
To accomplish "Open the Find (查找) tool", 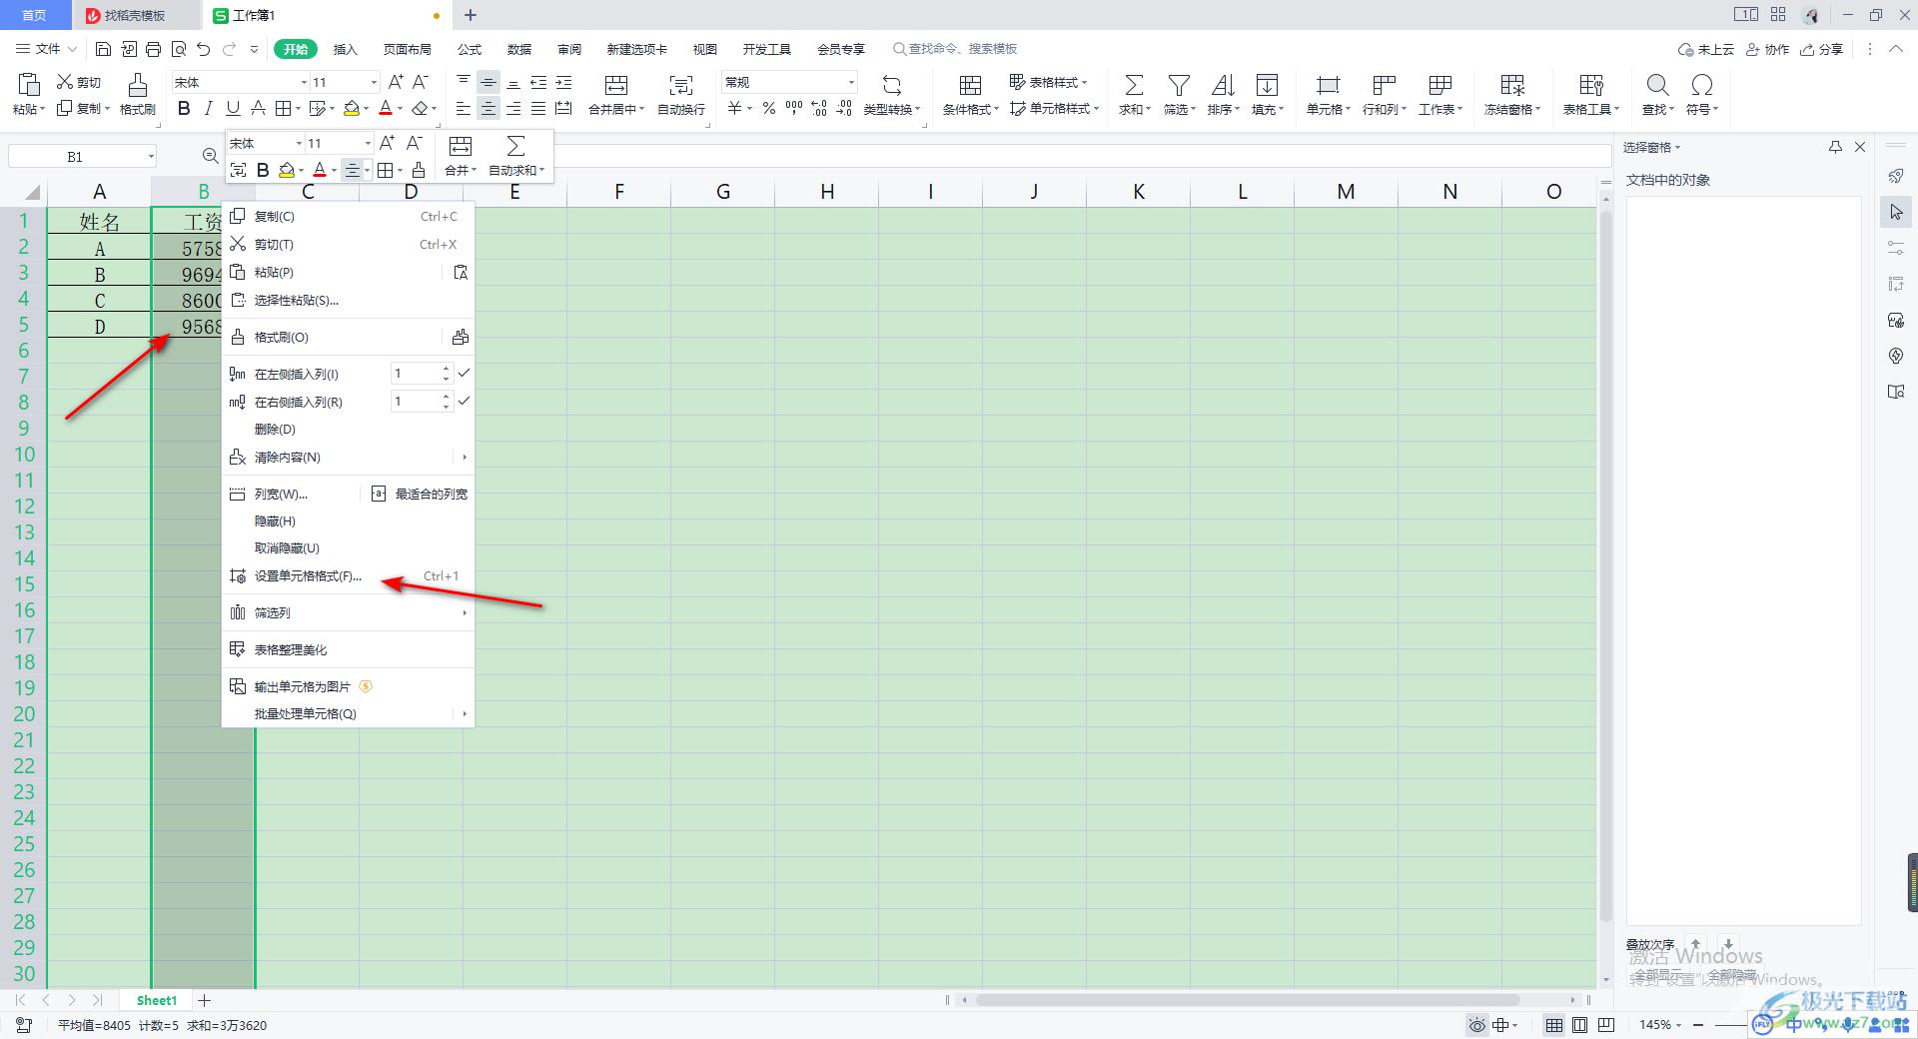I will click(1657, 85).
